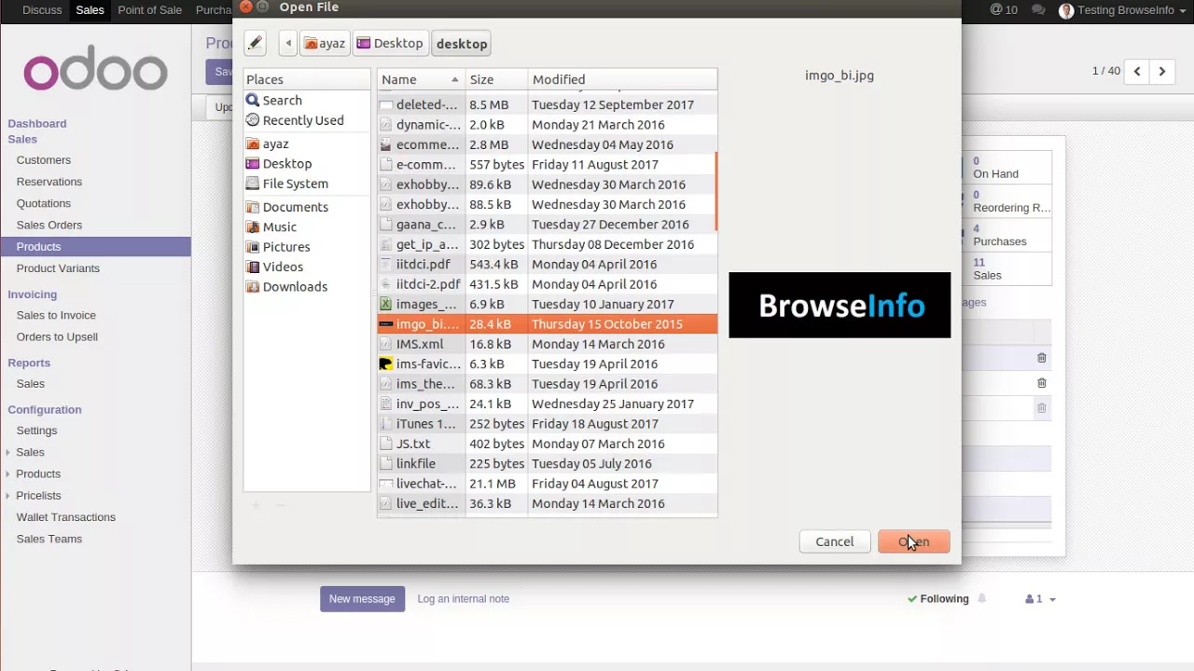The width and height of the screenshot is (1194, 671).
Task: Select iitdci-2.pdf file
Action: point(547,284)
